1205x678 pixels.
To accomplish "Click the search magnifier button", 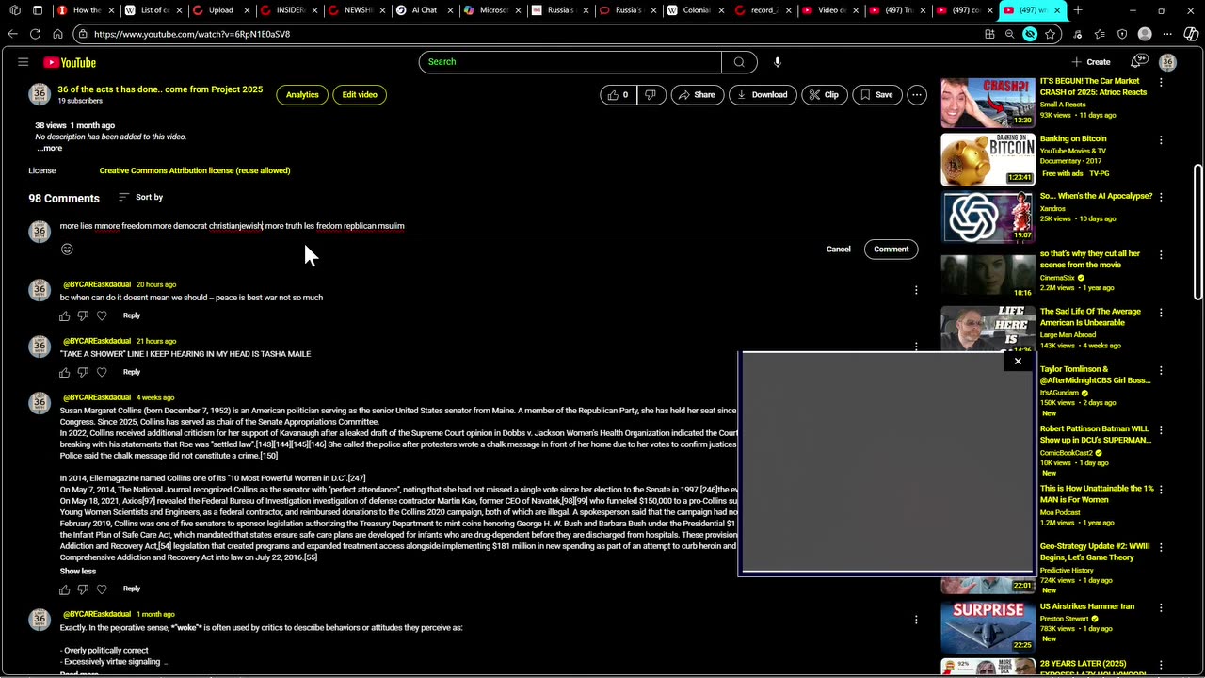I will click(739, 62).
